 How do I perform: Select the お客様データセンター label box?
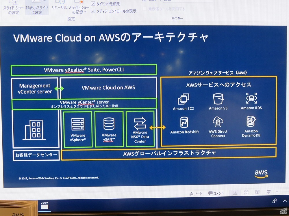[36, 155]
